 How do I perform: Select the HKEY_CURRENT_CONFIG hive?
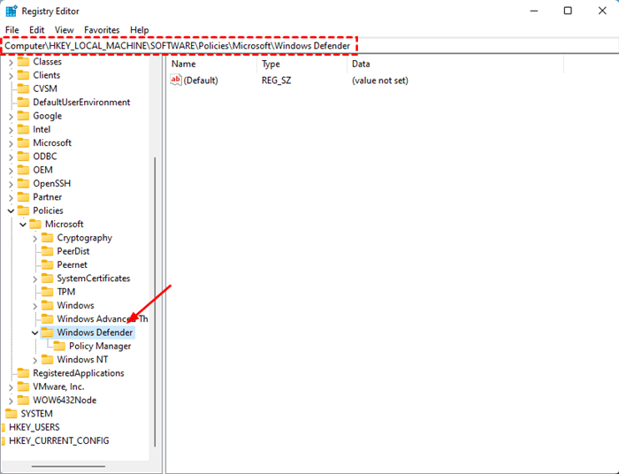coord(59,440)
